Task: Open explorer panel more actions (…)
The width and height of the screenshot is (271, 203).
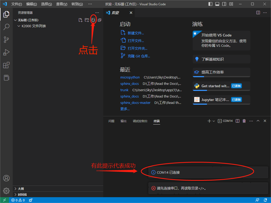Action: click(x=97, y=13)
